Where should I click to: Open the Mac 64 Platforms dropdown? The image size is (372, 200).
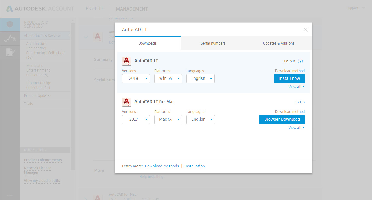pos(168,119)
